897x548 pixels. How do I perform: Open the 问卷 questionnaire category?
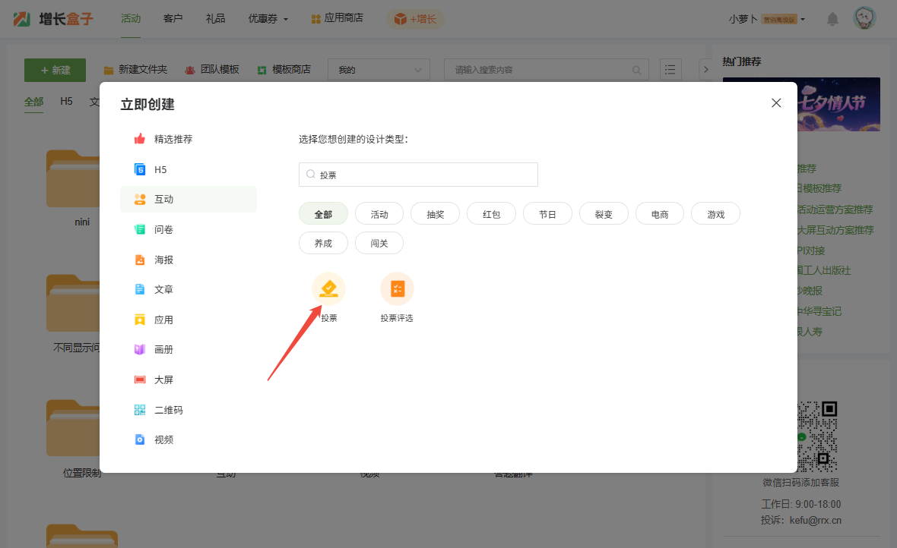[x=163, y=229]
